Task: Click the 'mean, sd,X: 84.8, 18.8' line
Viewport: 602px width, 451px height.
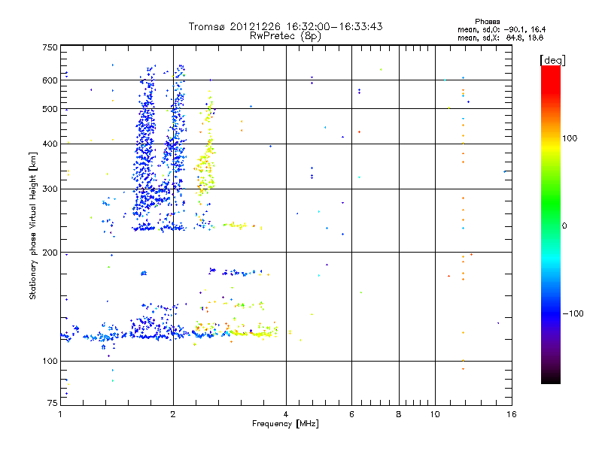Action: point(500,38)
